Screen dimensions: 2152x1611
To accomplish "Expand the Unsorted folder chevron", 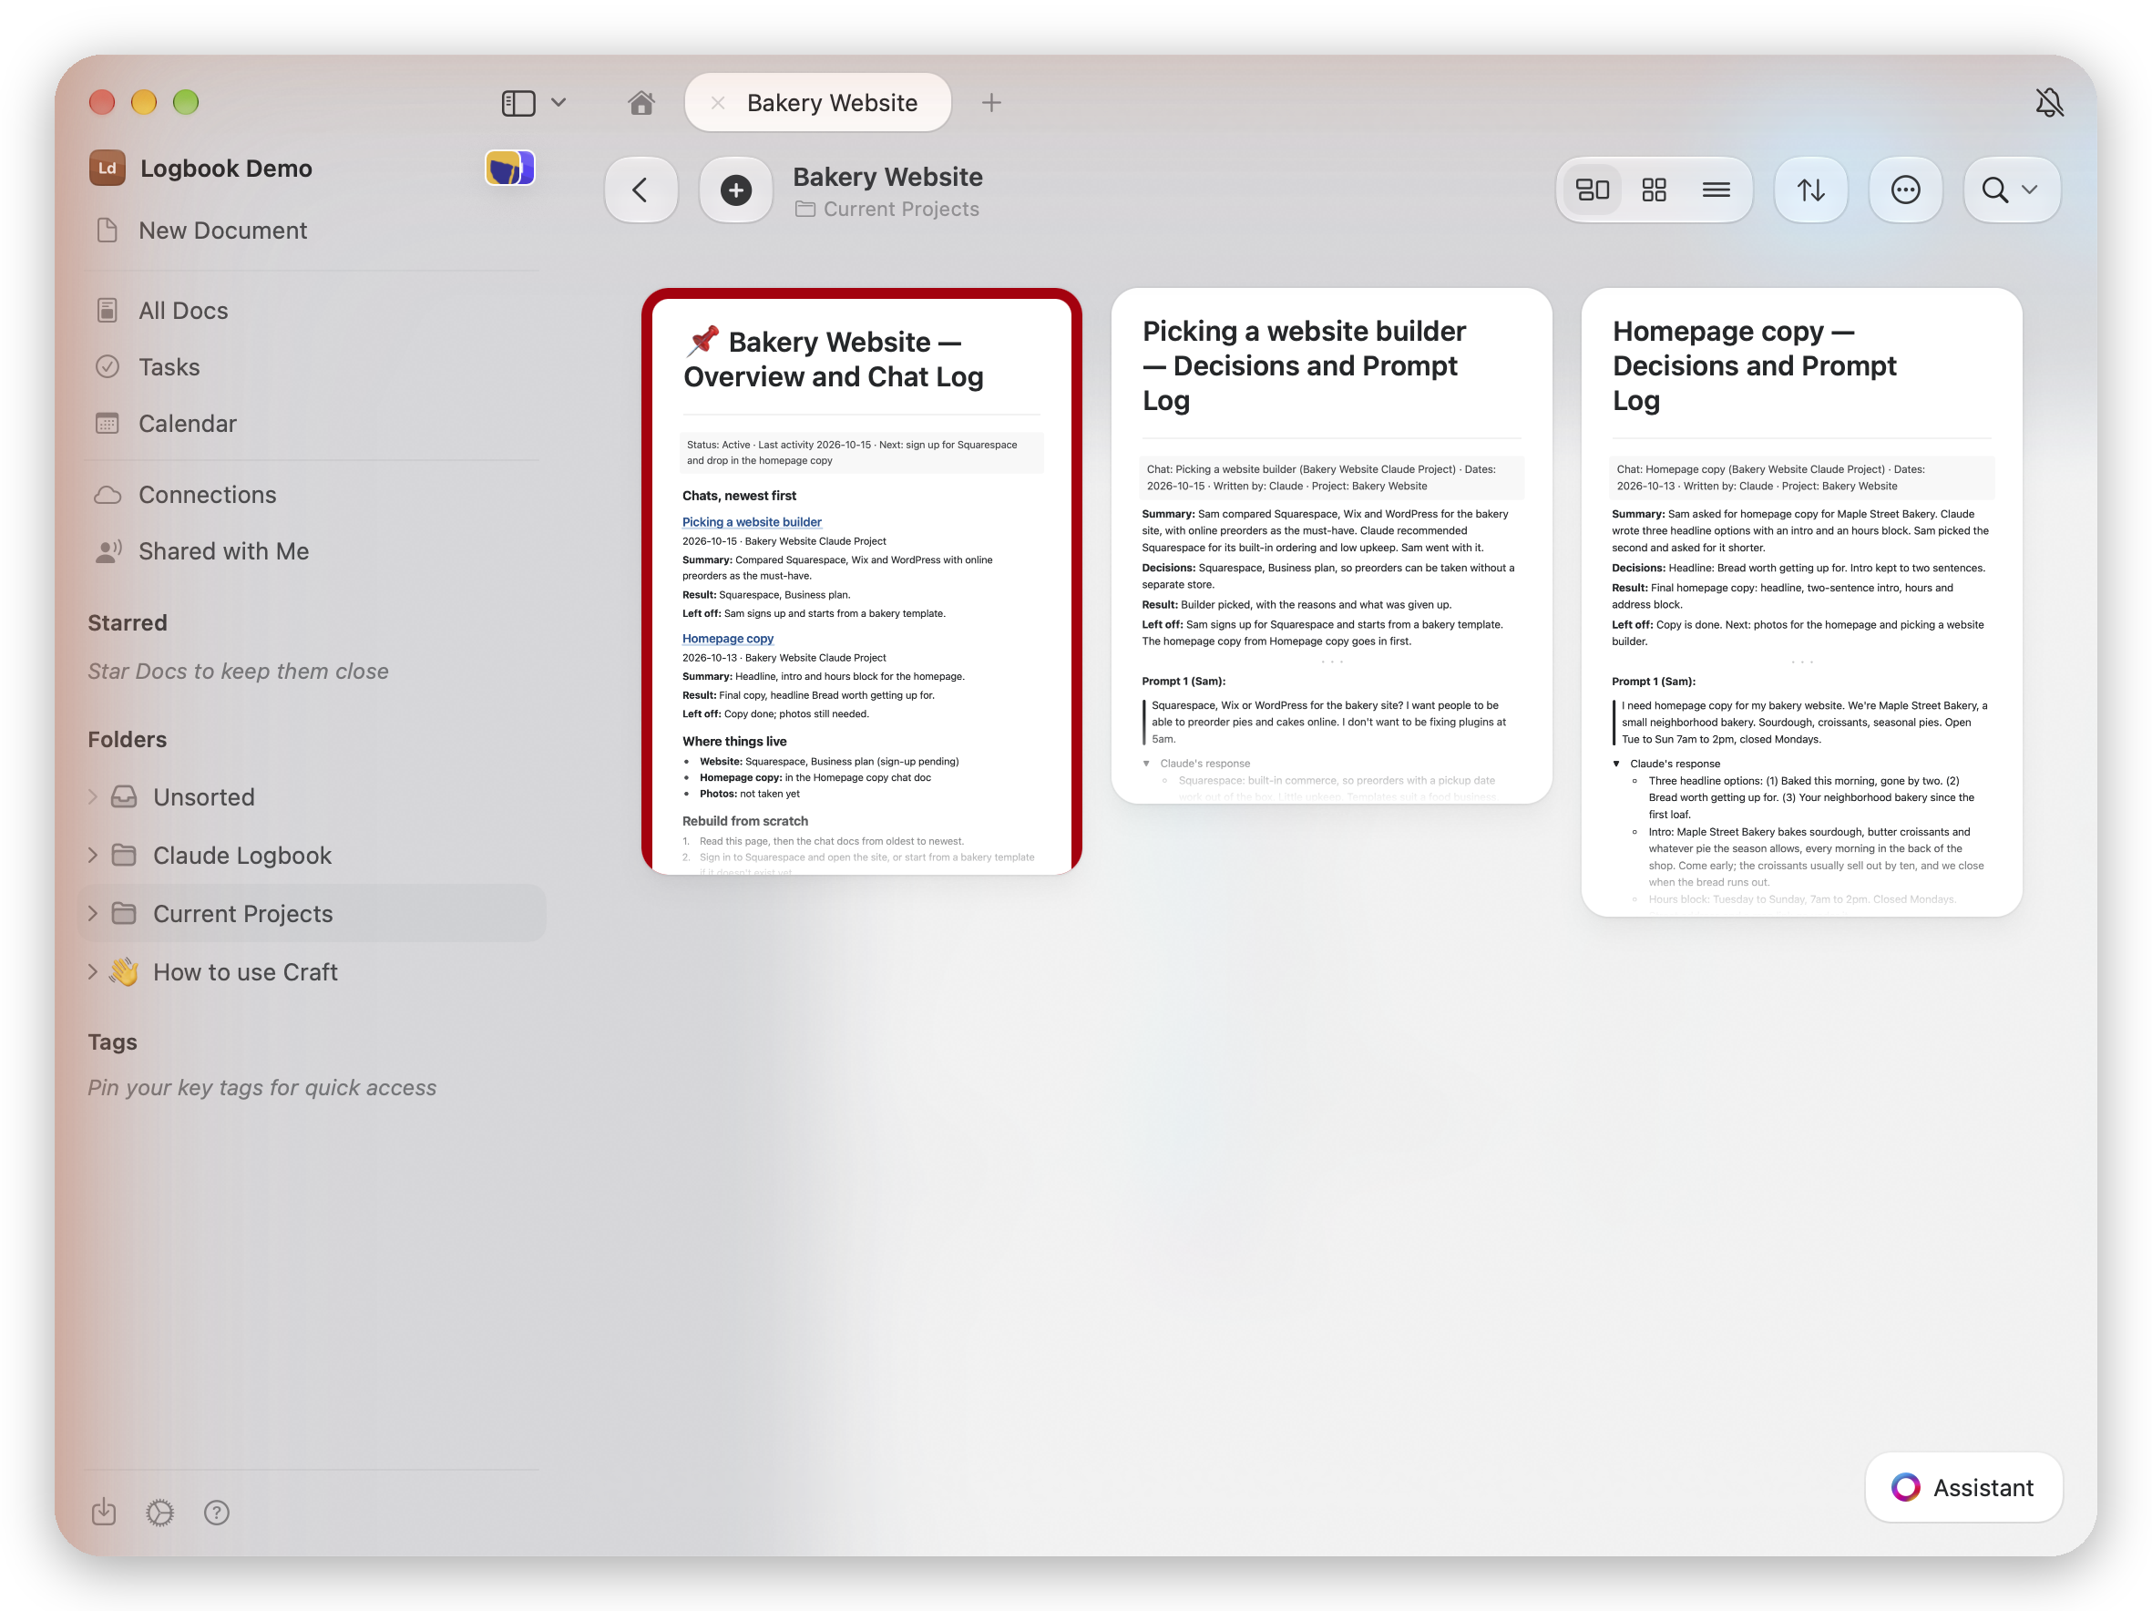I will (x=92, y=796).
